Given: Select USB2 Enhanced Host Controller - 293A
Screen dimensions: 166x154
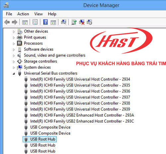Looking at the screenshot, I should [82, 115].
